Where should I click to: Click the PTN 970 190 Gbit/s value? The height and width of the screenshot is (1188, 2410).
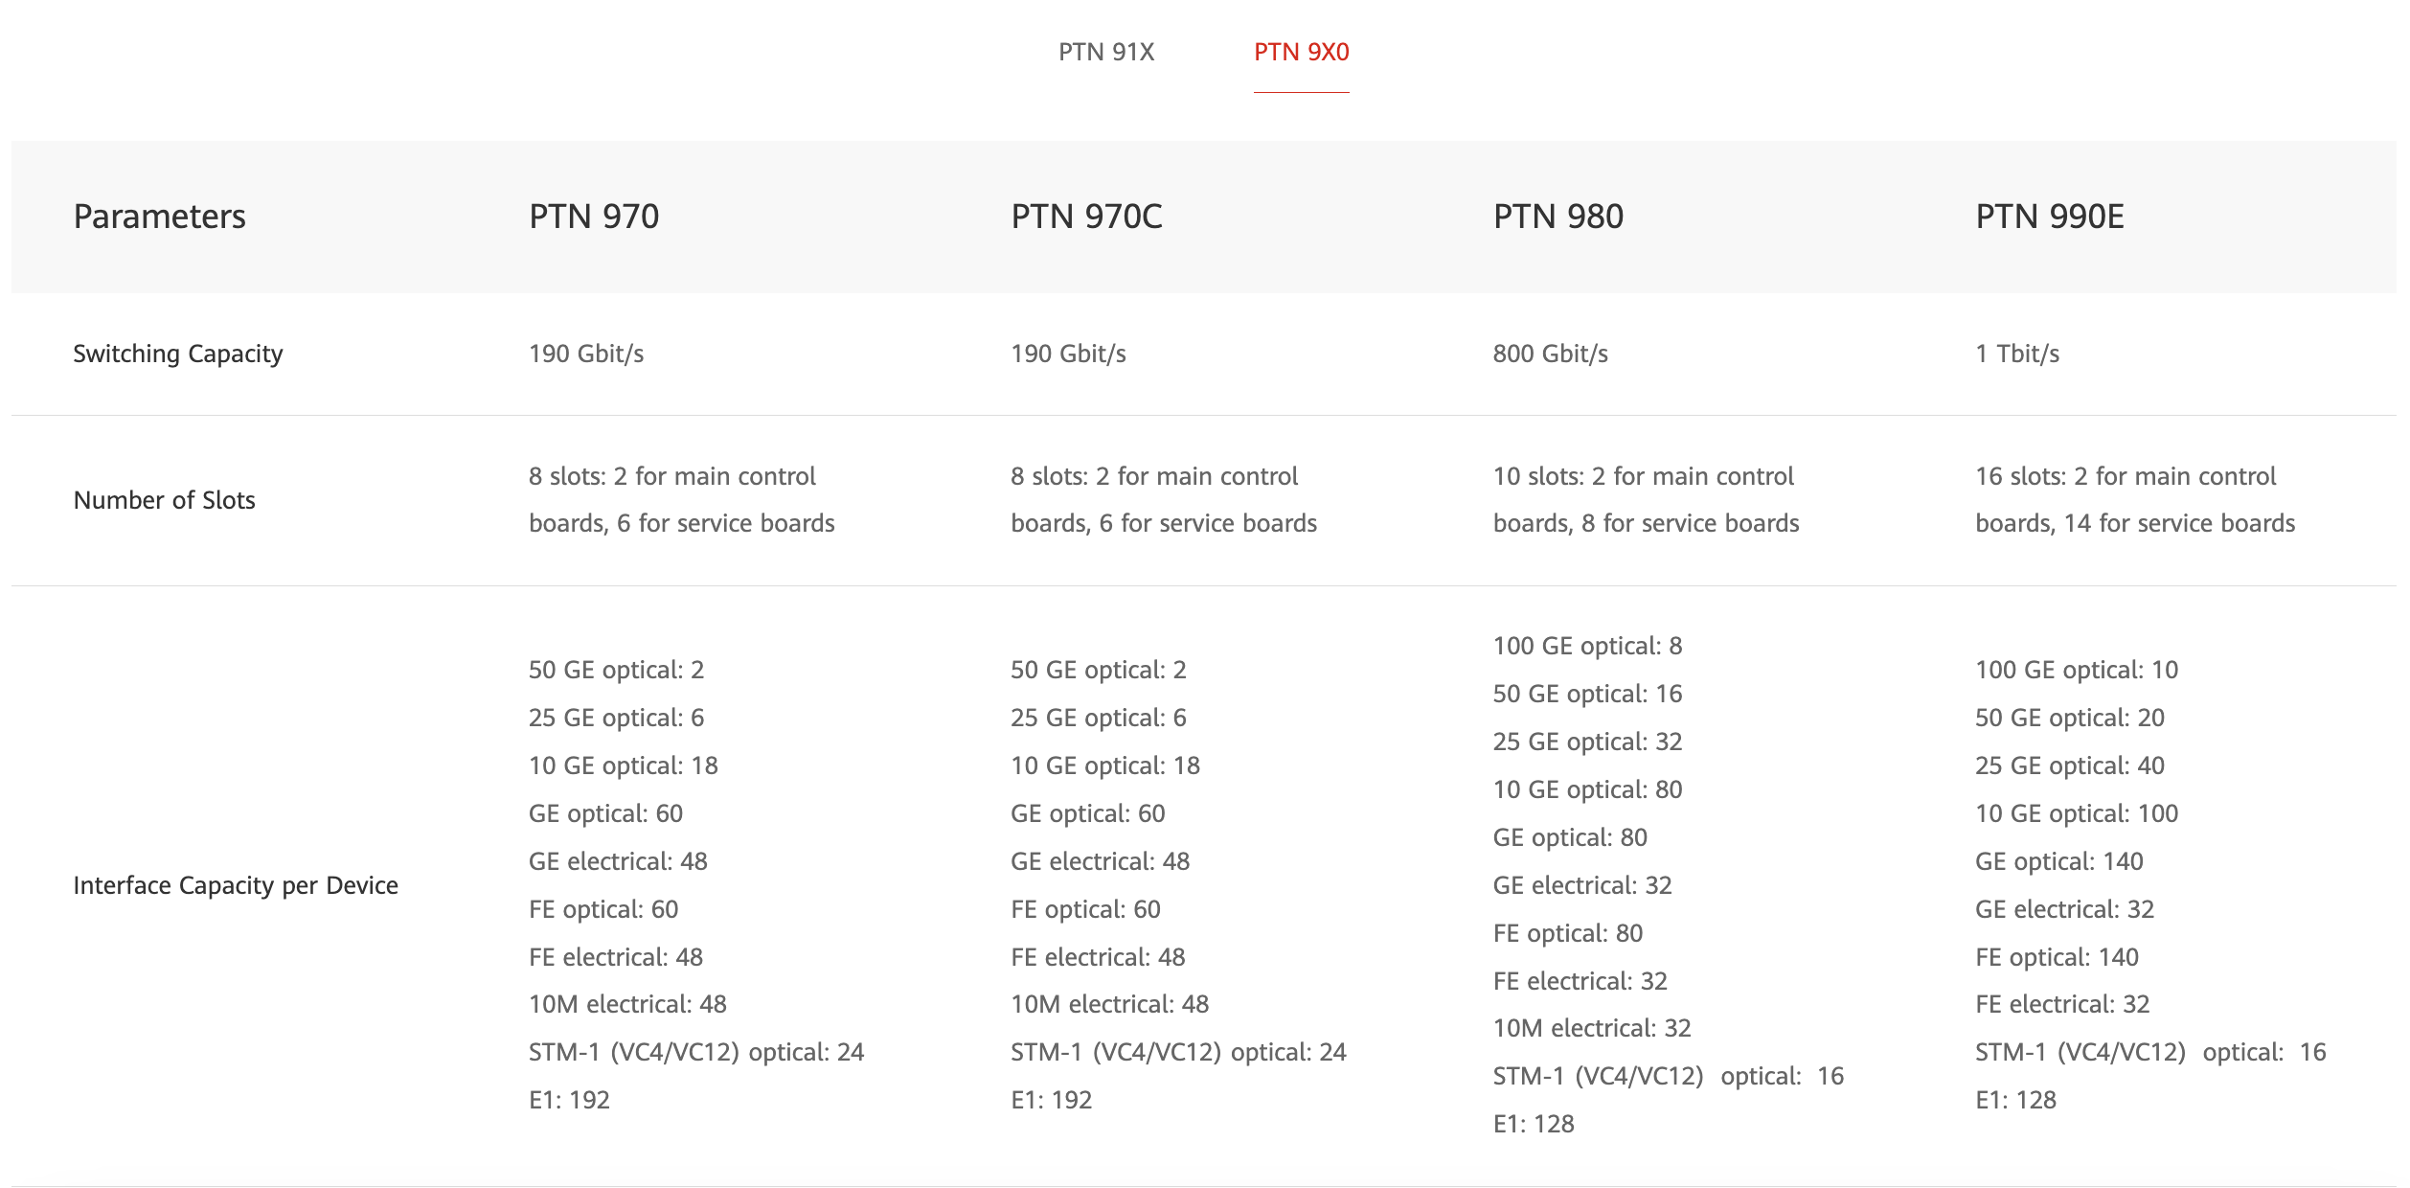[x=586, y=354]
